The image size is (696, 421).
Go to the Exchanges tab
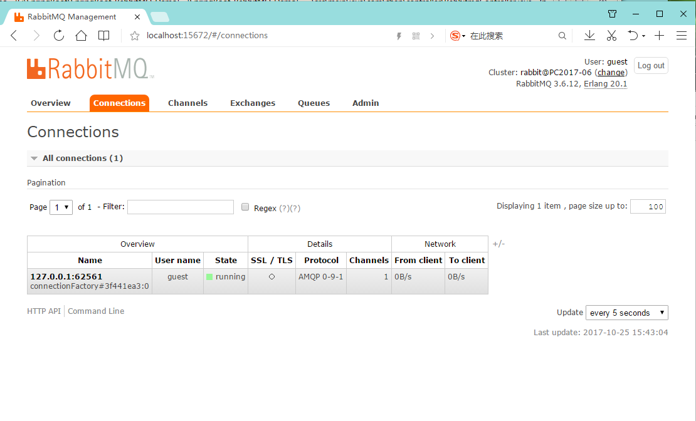[x=253, y=103]
